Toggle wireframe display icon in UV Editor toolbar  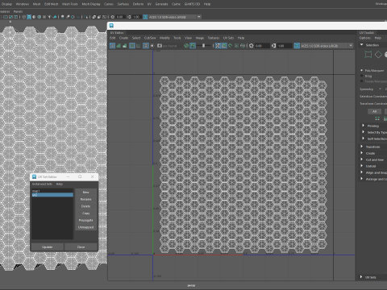(x=112, y=46)
